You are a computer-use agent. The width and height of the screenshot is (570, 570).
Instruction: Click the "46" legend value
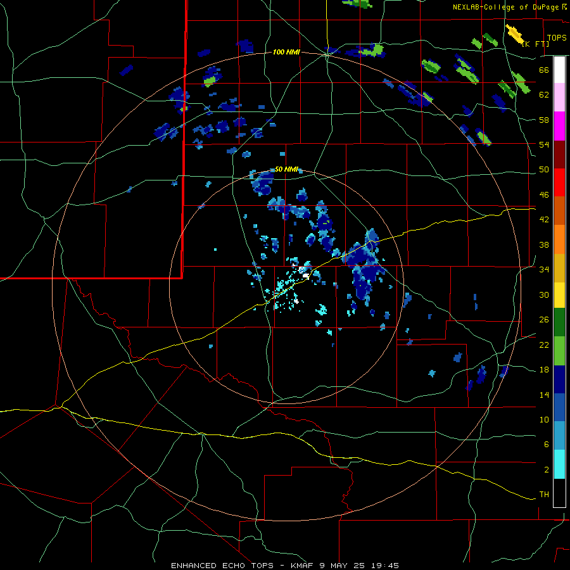click(x=544, y=195)
